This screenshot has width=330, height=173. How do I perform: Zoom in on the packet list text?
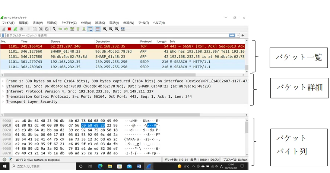pyautogui.click(x=105, y=29)
